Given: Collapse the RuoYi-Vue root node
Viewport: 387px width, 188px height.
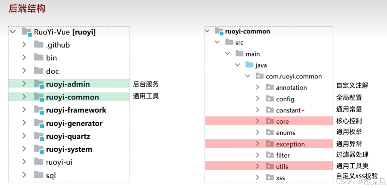Looking at the screenshot, I should [x=13, y=32].
